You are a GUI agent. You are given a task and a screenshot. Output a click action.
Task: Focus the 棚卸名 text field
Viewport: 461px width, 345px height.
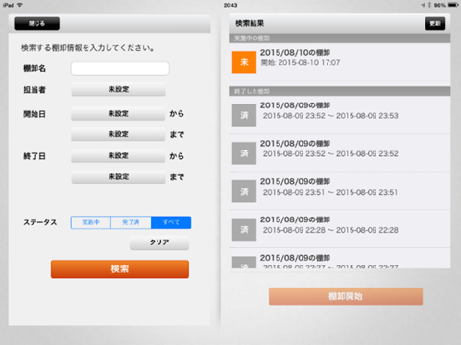(120, 68)
